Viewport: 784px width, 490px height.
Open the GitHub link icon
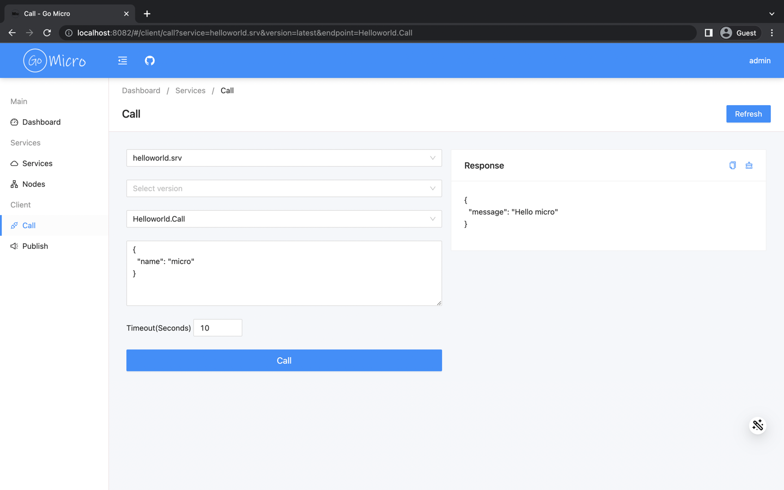click(x=150, y=60)
